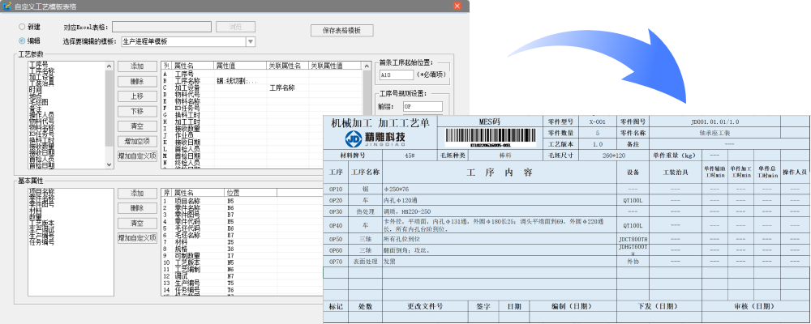This screenshot has height=324, width=811.
Task: Click the 位置 column header in the 基本属性 table
Action: tap(251, 192)
